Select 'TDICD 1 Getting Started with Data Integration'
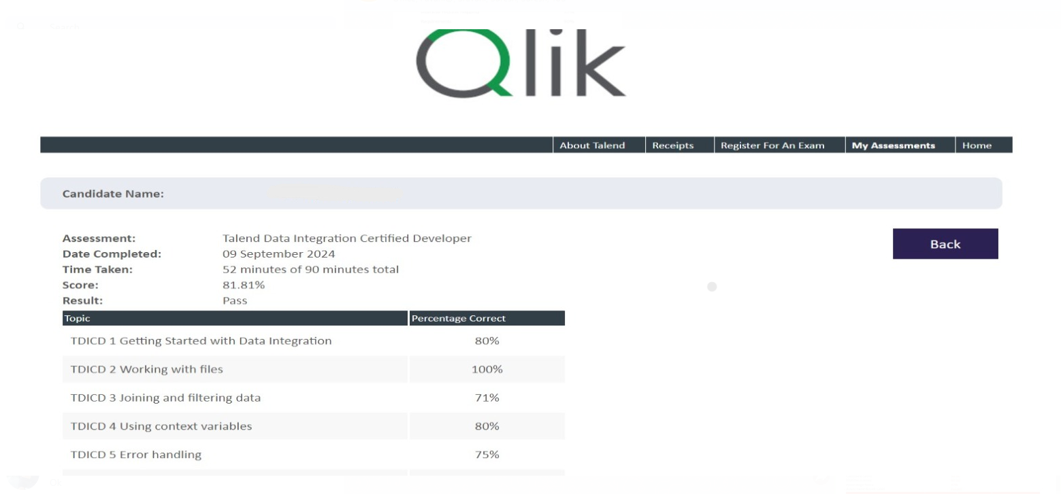The image size is (1061, 494). (201, 341)
